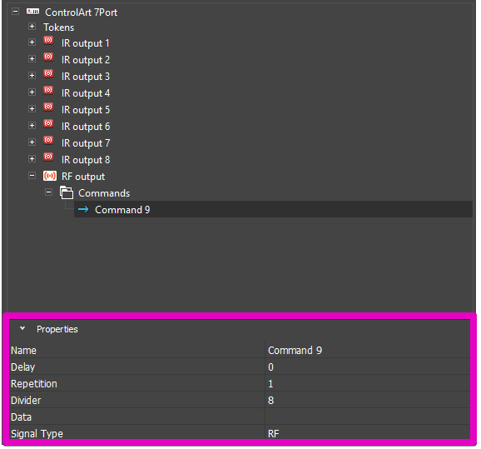Expand IR output 5 node
The image size is (481, 449).
pos(32,109)
